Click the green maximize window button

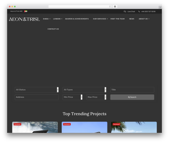click(x=15, y=7)
